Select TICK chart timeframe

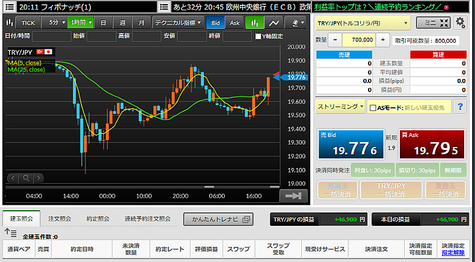28,22
